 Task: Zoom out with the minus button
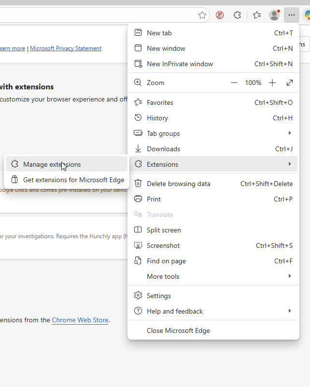(x=234, y=83)
